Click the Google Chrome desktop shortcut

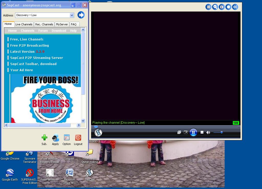(x=10, y=156)
